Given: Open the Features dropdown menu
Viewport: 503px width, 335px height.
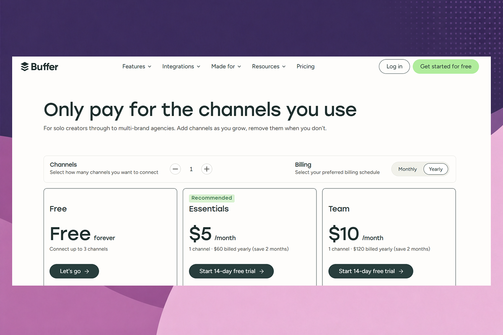Looking at the screenshot, I should (x=137, y=67).
